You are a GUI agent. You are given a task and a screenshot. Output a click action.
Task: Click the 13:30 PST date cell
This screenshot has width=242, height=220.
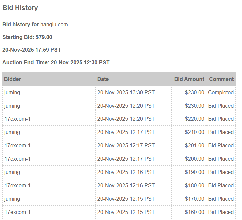point(126,92)
